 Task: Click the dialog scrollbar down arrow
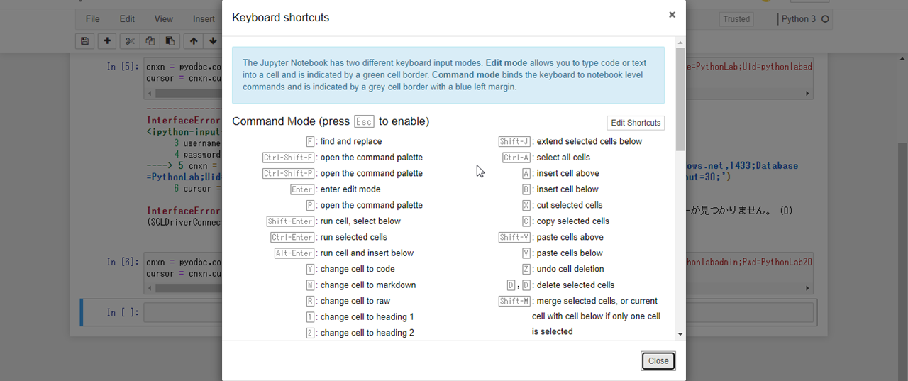pyautogui.click(x=680, y=334)
